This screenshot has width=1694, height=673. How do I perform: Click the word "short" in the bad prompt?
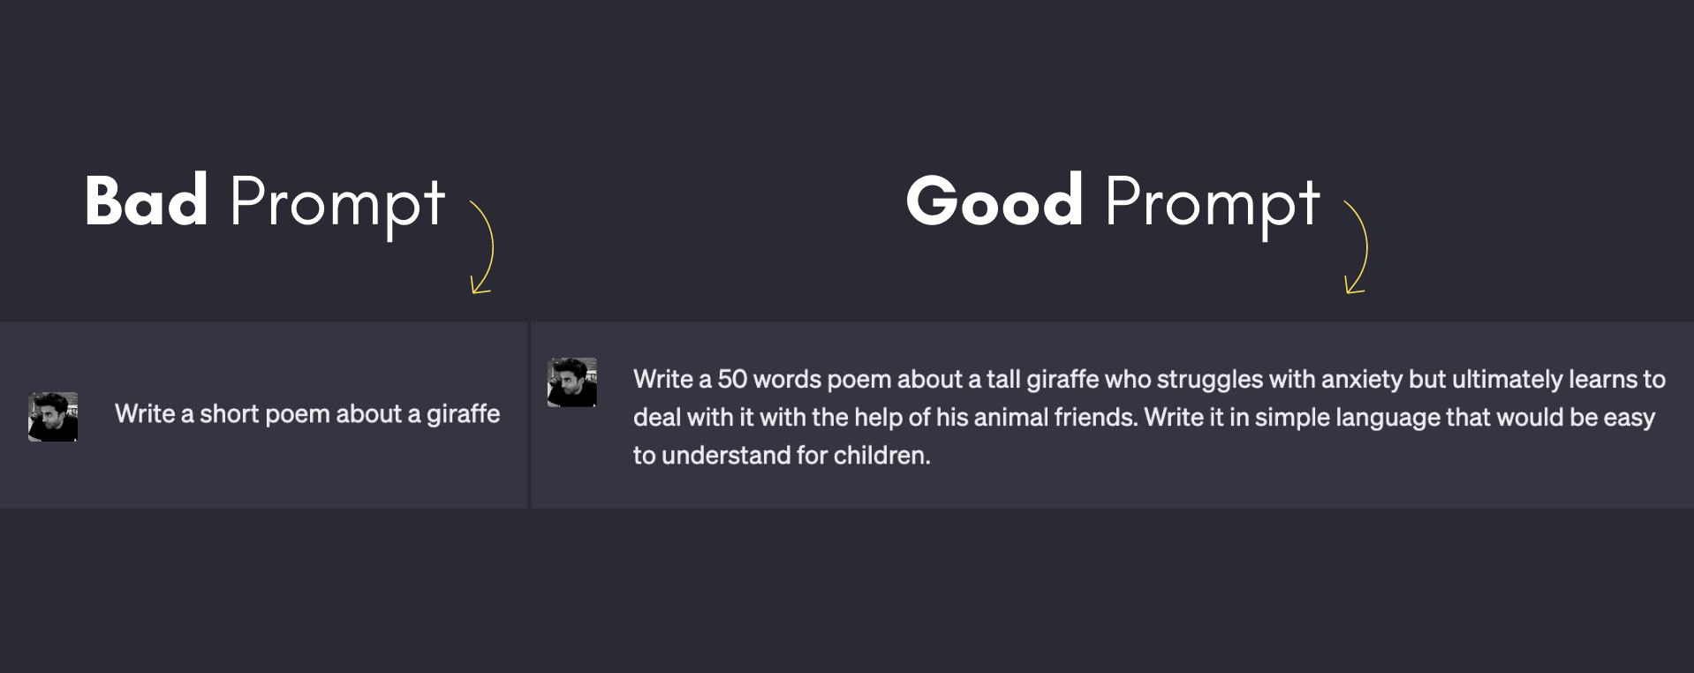pyautogui.click(x=230, y=414)
